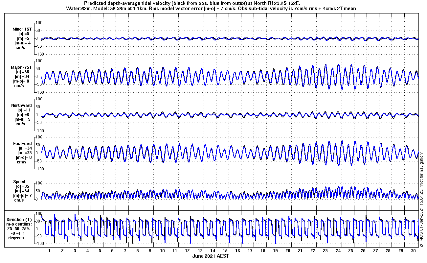Image resolution: width=427 pixels, height=263 pixels.
Task: Click day 1 on the date axis
Action: [50, 251]
